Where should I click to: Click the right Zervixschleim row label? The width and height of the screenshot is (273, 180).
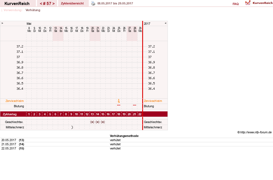(153, 101)
